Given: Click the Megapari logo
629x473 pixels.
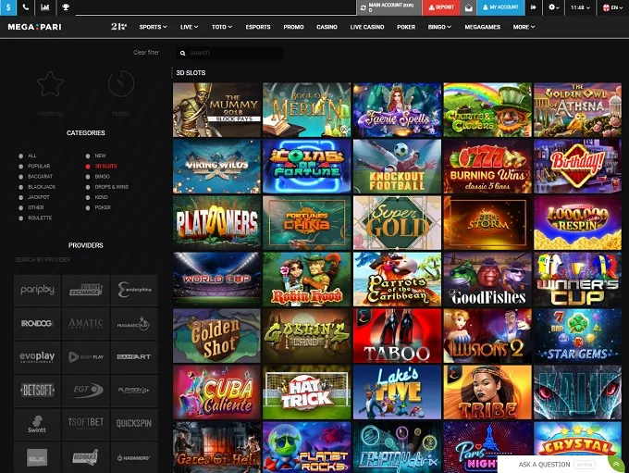Looking at the screenshot, I should coord(34,27).
